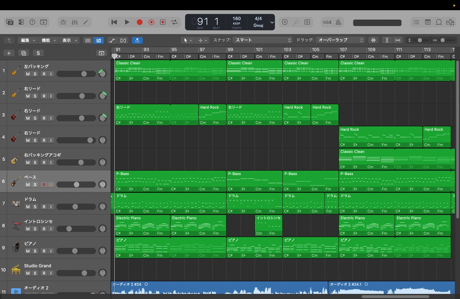Open the List Editors pane

[x=416, y=22]
